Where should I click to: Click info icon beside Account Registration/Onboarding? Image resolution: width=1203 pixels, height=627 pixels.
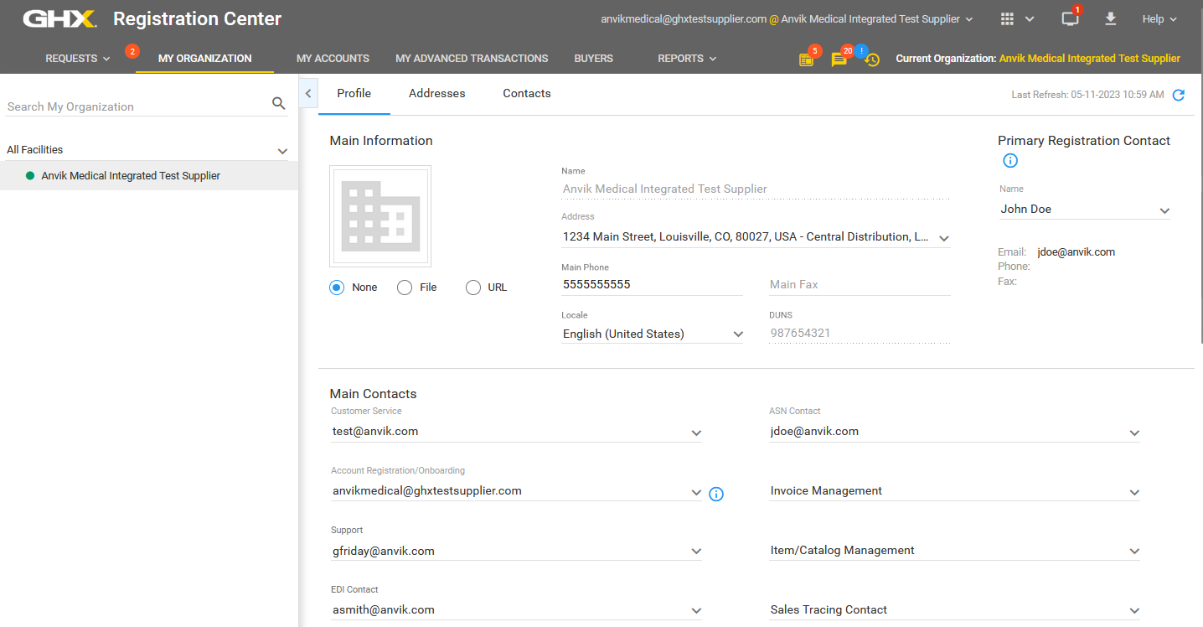tap(716, 494)
